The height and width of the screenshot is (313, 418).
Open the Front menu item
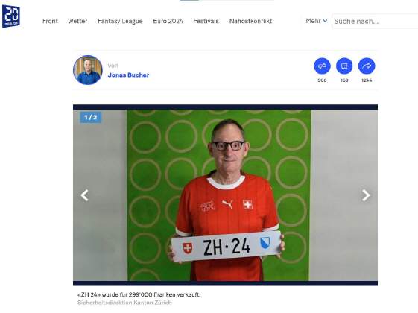(50, 21)
